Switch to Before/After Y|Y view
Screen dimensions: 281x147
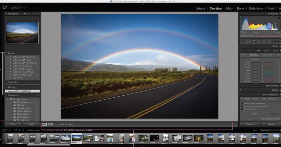[51, 124]
